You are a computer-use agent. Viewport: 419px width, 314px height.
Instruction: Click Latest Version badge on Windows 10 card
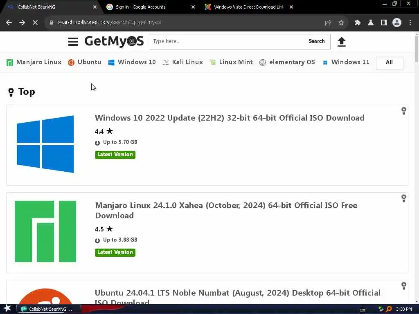pos(115,155)
